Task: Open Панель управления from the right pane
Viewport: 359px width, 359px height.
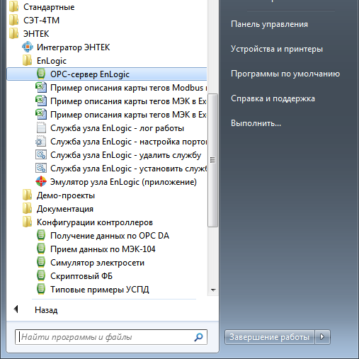Action: pos(269,24)
